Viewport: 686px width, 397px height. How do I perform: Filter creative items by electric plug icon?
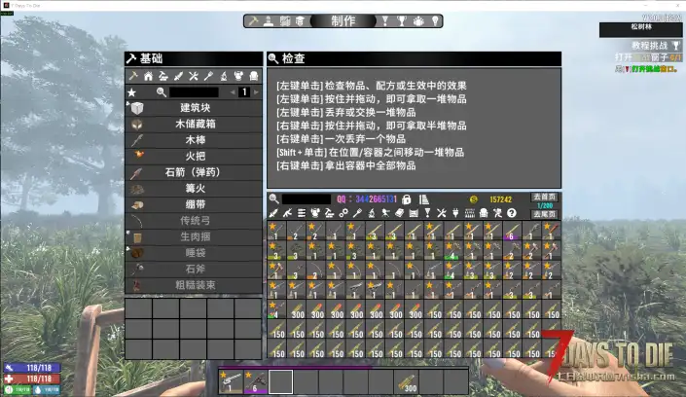point(455,213)
